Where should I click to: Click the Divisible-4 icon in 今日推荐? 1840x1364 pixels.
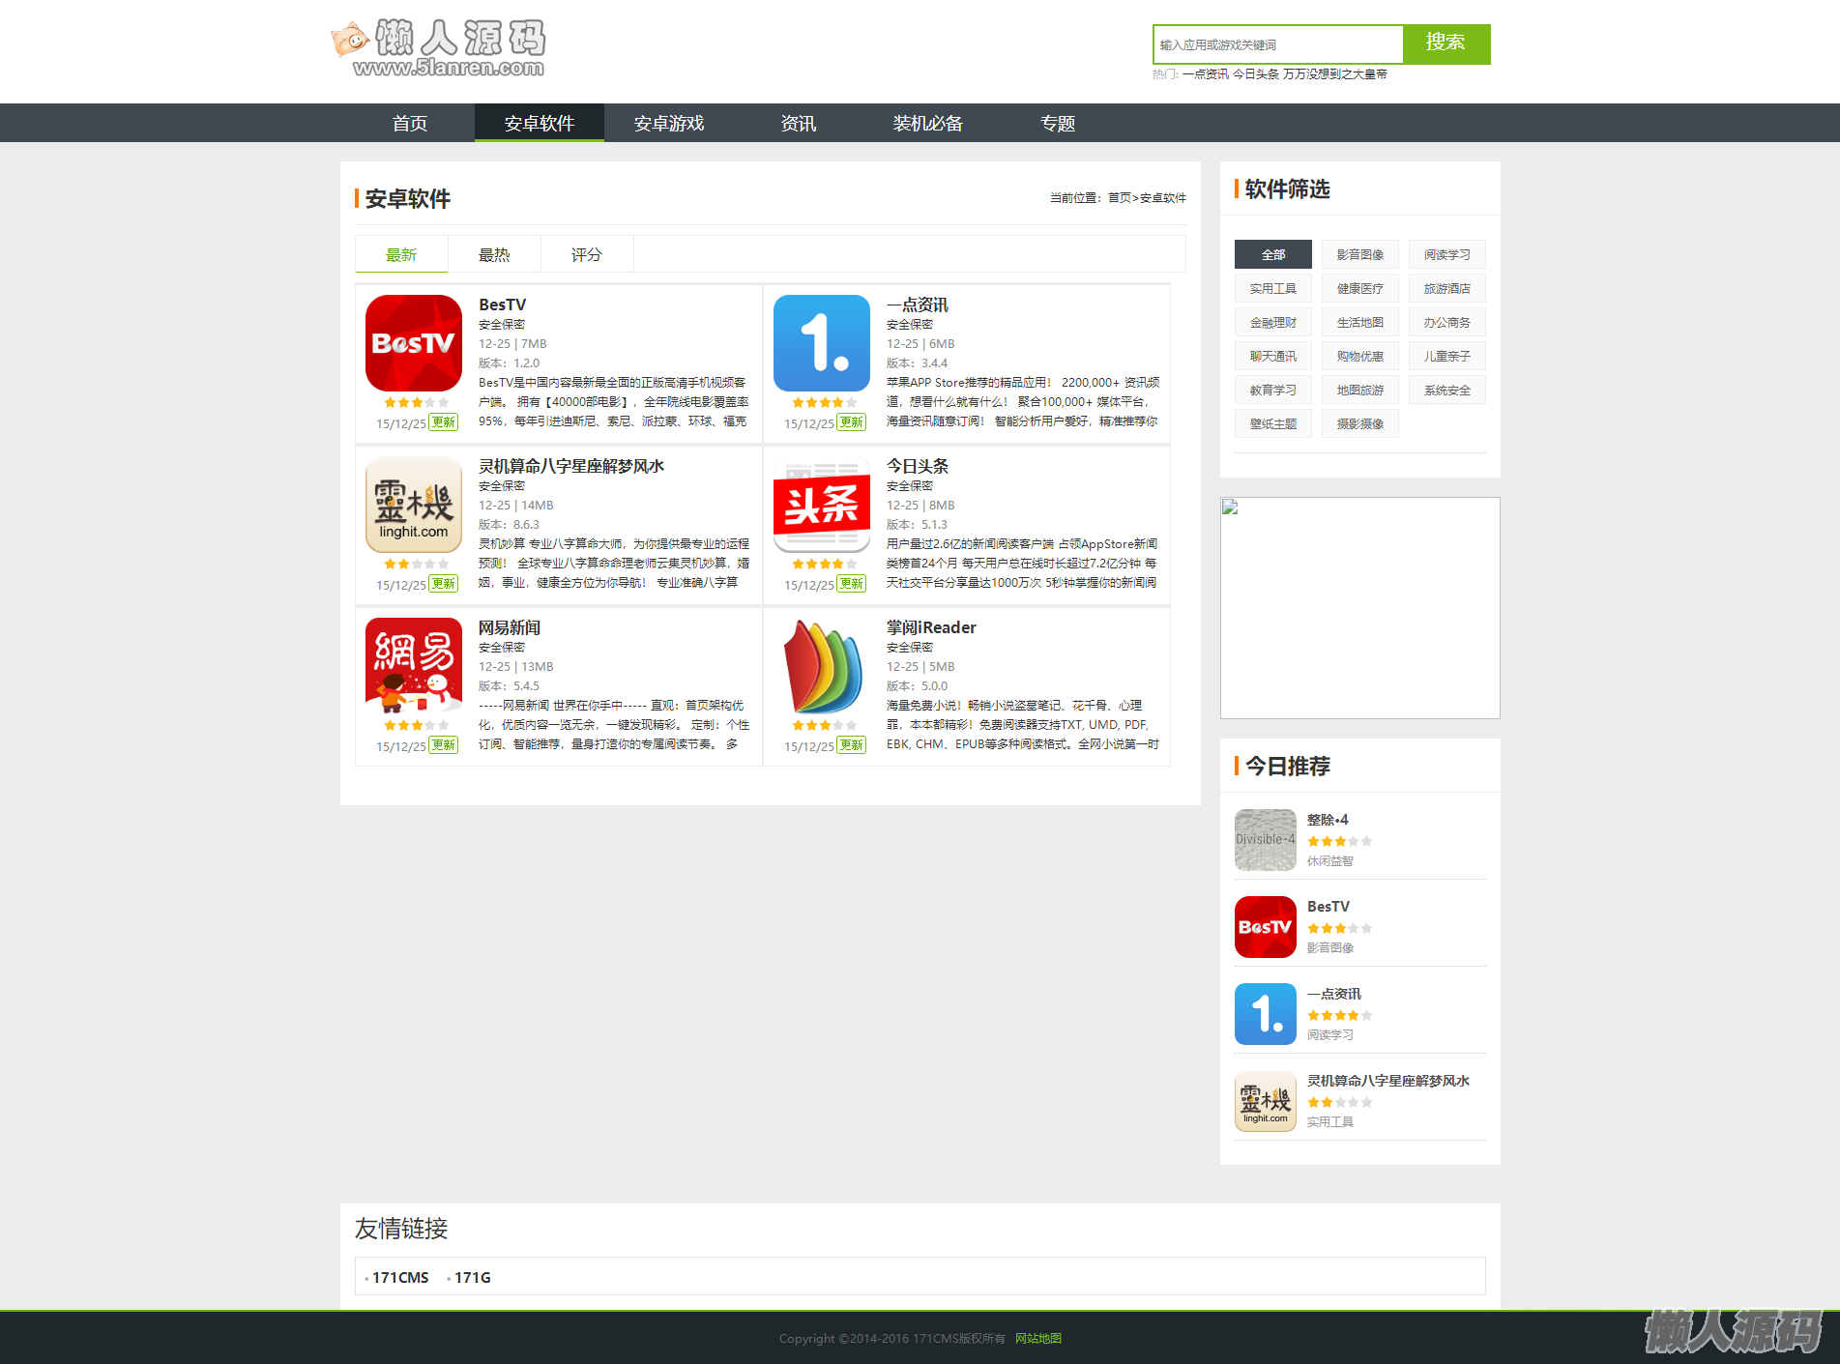pyautogui.click(x=1265, y=840)
